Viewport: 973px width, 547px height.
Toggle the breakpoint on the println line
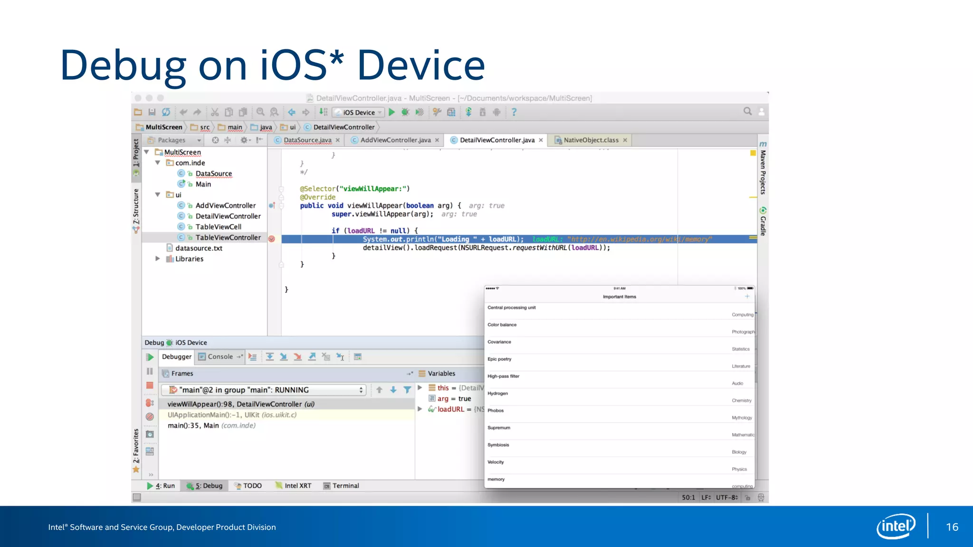point(272,239)
